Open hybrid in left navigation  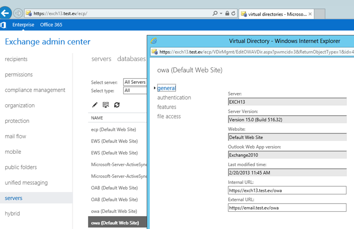point(12,213)
